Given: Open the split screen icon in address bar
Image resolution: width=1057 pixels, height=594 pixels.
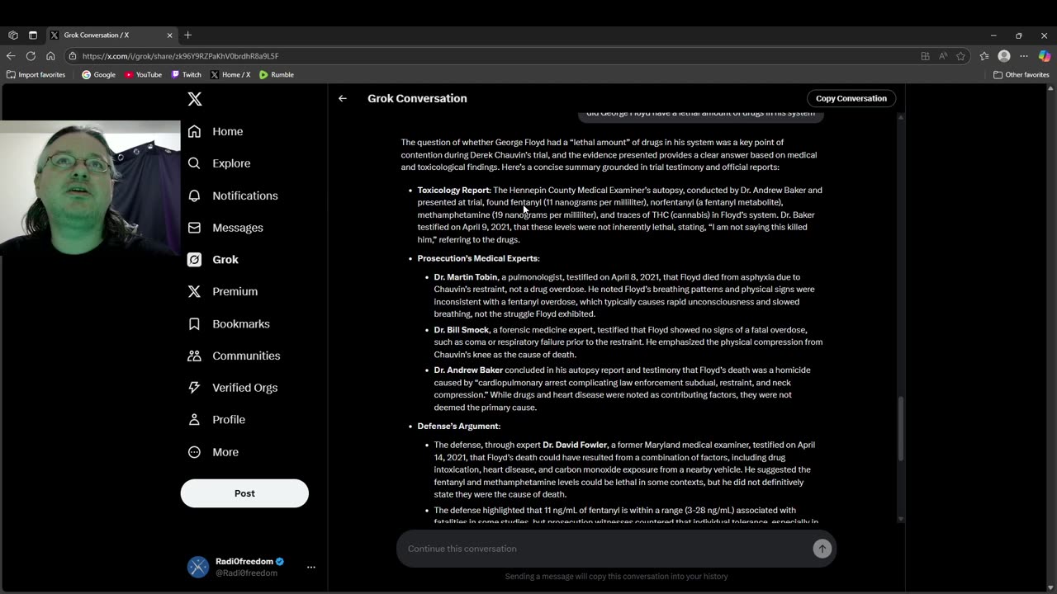Looking at the screenshot, I should pyautogui.click(x=925, y=56).
